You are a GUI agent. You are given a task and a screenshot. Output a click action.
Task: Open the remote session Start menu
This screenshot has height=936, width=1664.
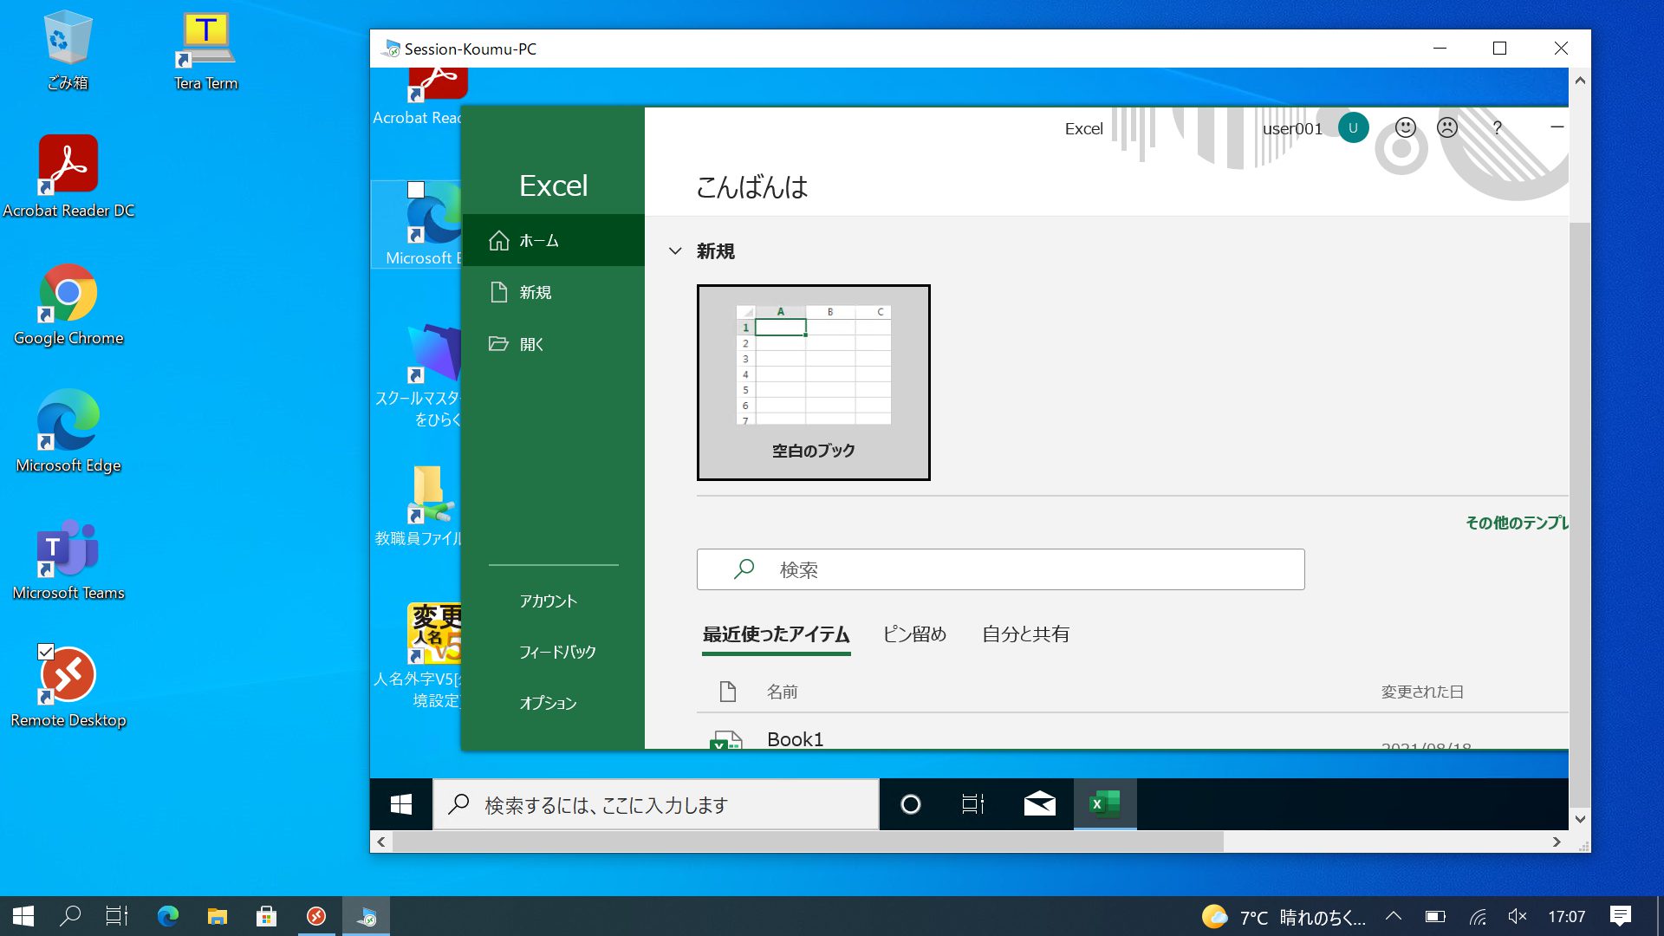pyautogui.click(x=401, y=804)
